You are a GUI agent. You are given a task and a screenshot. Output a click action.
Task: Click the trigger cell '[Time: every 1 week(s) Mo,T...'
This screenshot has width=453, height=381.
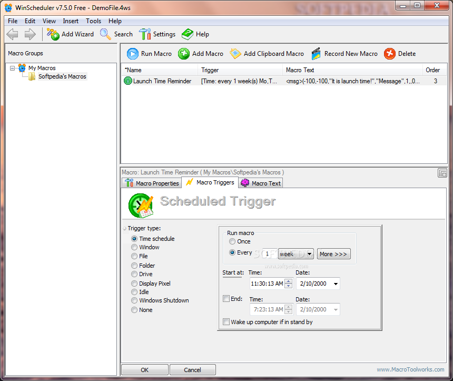tap(239, 81)
